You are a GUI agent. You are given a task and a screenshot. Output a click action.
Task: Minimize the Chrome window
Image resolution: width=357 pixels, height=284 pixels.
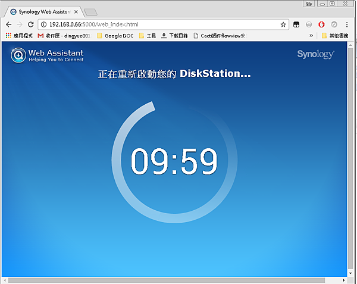[322, 4]
